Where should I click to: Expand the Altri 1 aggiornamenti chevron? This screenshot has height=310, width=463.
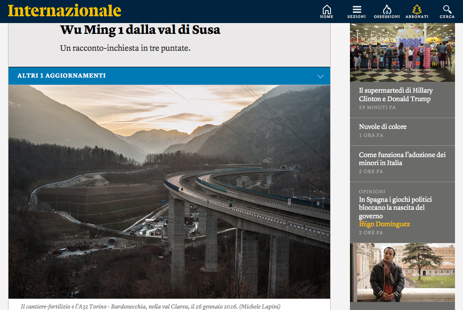320,76
